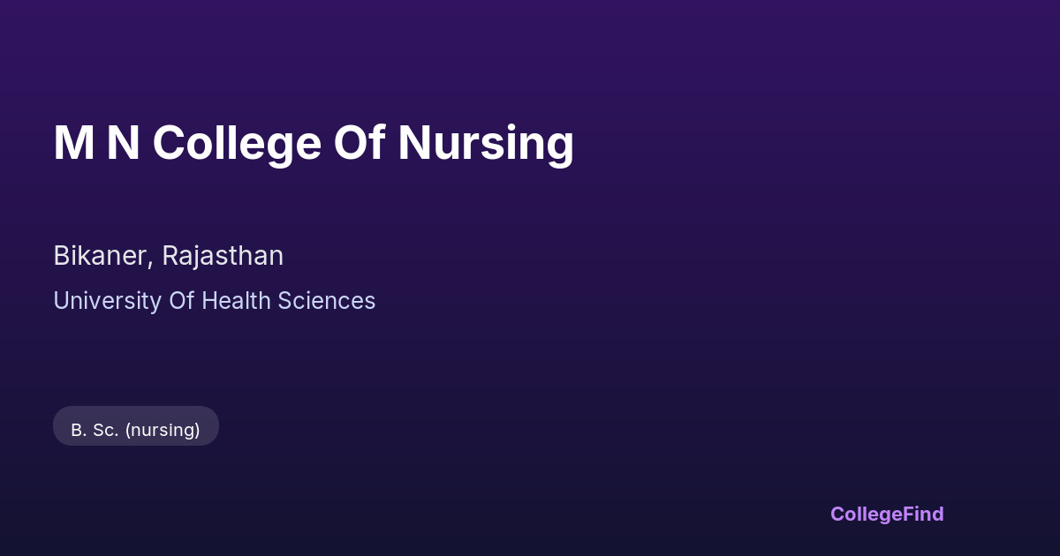Click the M N College Of Nursing heading

[x=314, y=143]
